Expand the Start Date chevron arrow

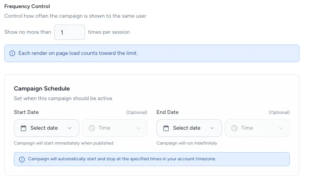[x=70, y=128]
